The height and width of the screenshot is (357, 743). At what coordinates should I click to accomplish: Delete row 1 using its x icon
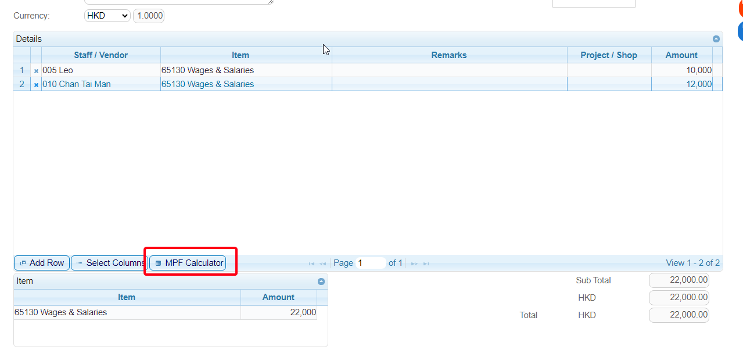pos(36,71)
